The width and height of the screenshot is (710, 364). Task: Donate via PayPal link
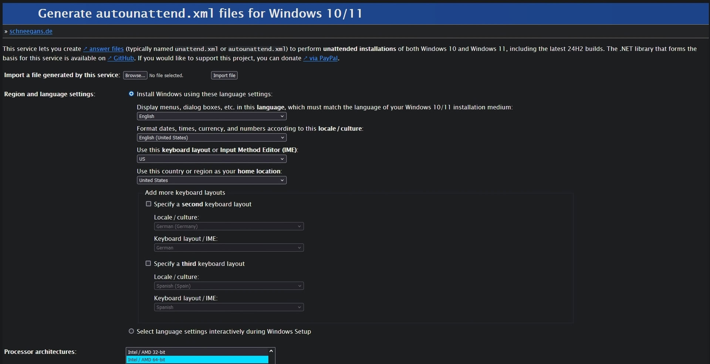(x=320, y=58)
